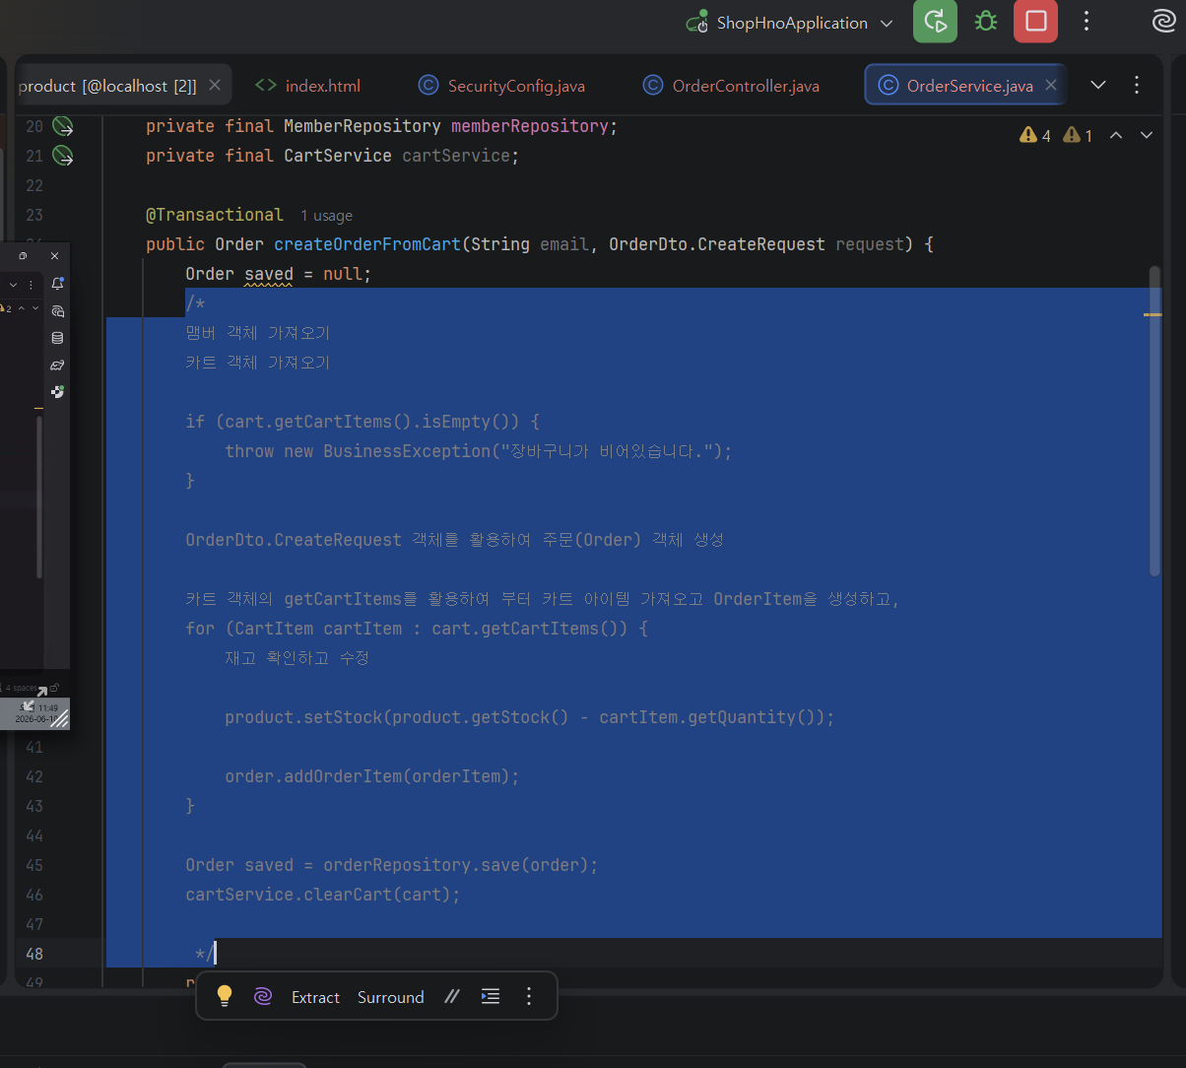
Task: Click line number 45 in the gutter
Action: pos(34,865)
